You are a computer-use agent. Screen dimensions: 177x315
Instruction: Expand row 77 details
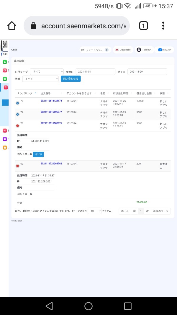pyautogui.click(x=17, y=114)
